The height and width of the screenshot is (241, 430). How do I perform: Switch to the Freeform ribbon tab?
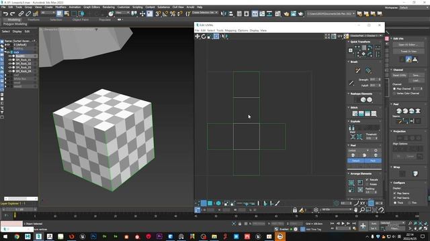pyautogui.click(x=34, y=19)
